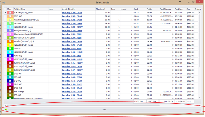The height and width of the screenshot is (117, 205).
Task: Click the scroll-up arrow on vertical scrollbar
Action: coord(199,12)
